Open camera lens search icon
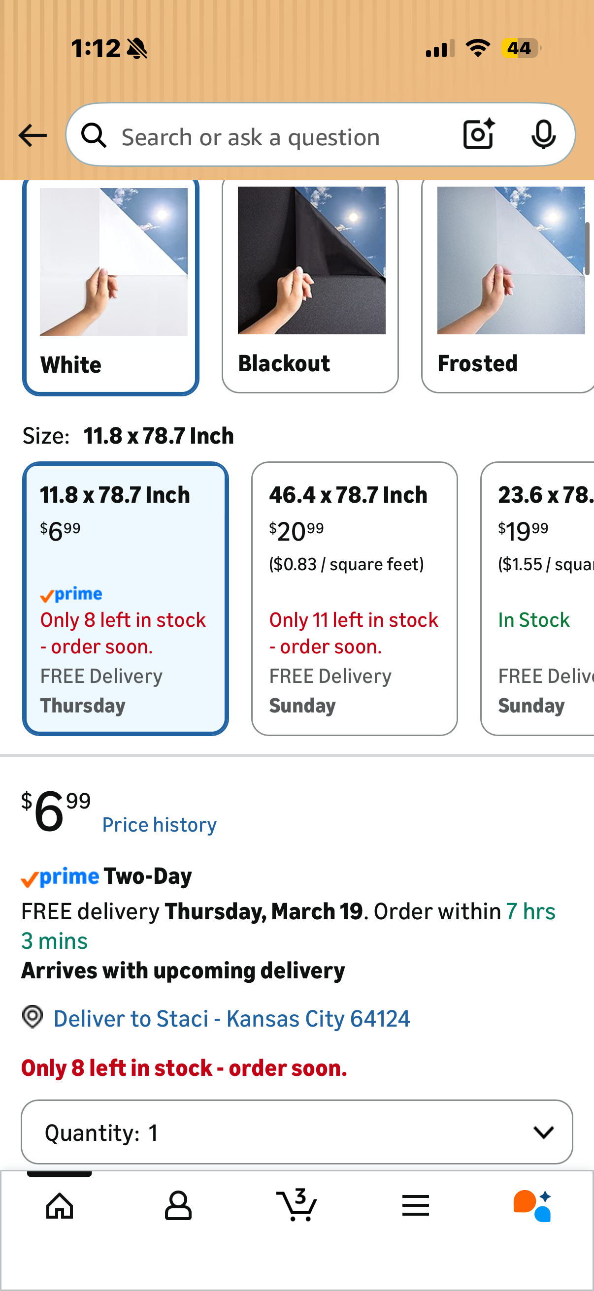The height and width of the screenshot is (1291, 594). [x=479, y=134]
